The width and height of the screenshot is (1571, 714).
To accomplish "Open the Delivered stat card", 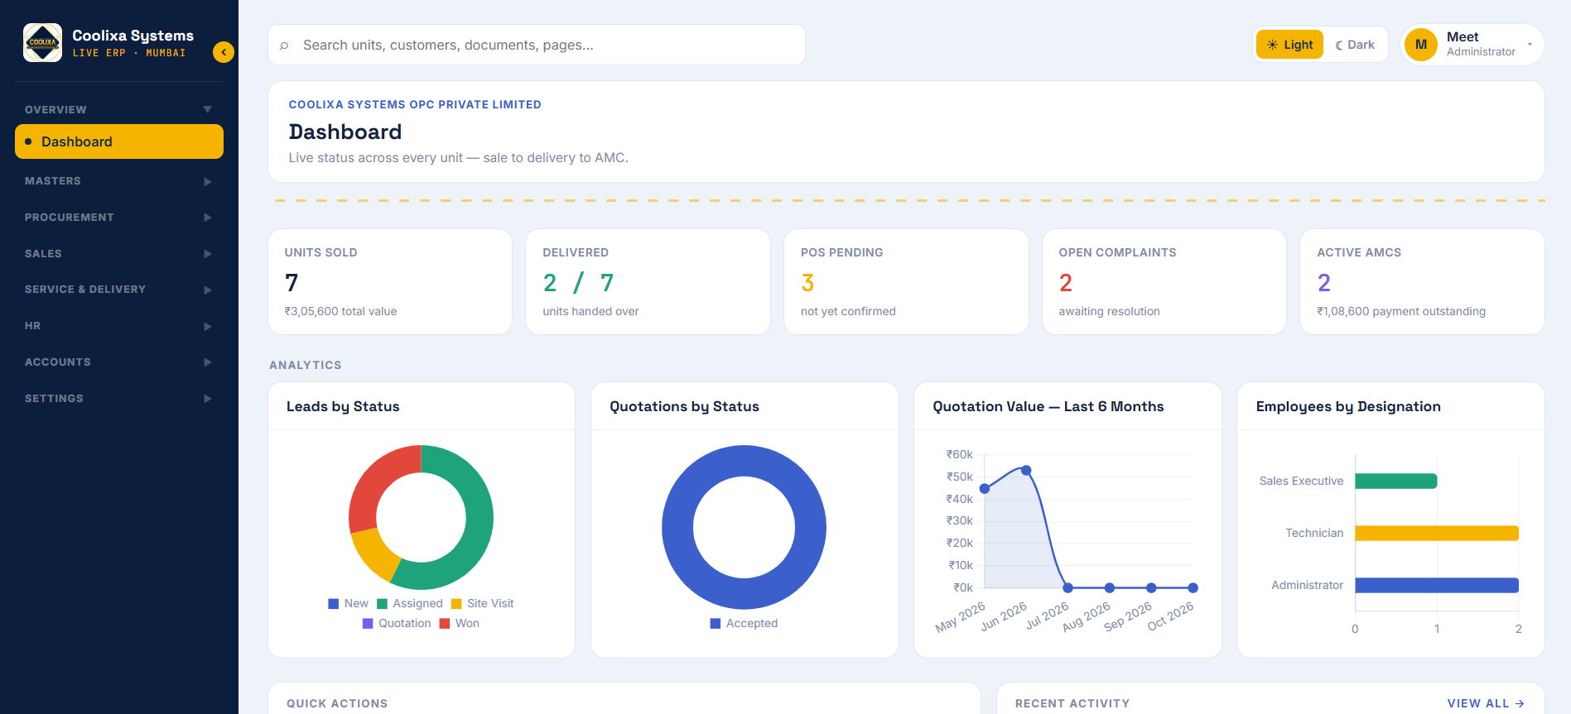I will click(x=648, y=282).
